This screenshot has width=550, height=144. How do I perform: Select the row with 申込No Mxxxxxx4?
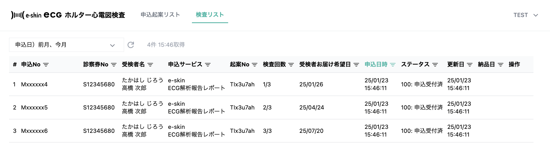pos(34,84)
